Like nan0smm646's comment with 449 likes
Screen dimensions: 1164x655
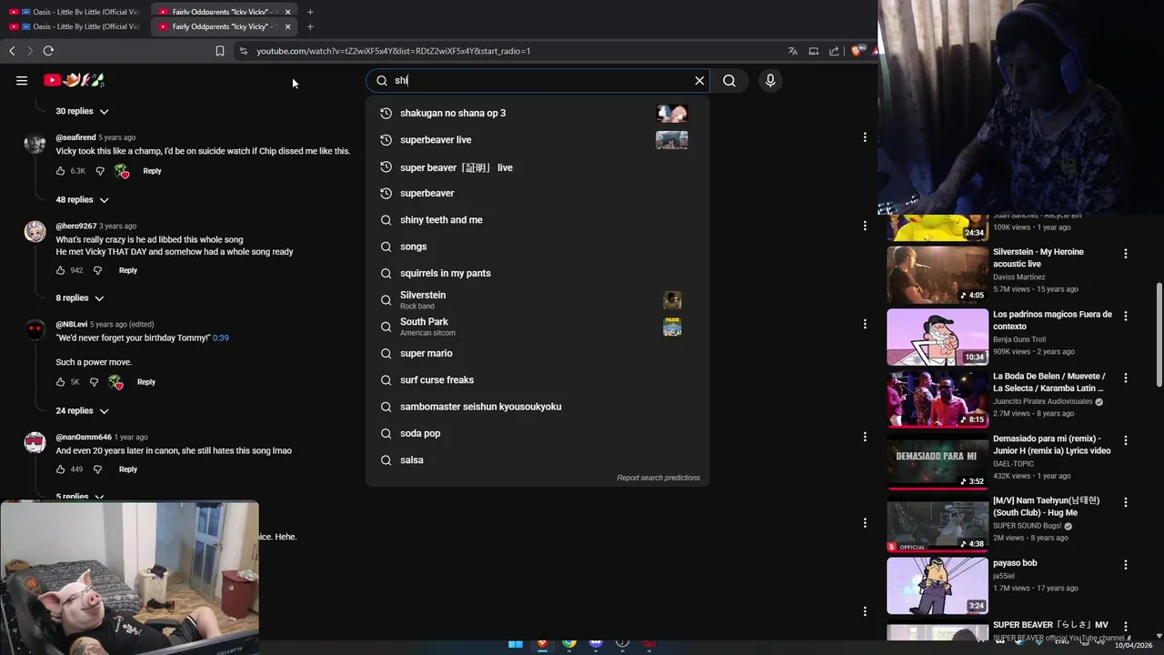61,469
